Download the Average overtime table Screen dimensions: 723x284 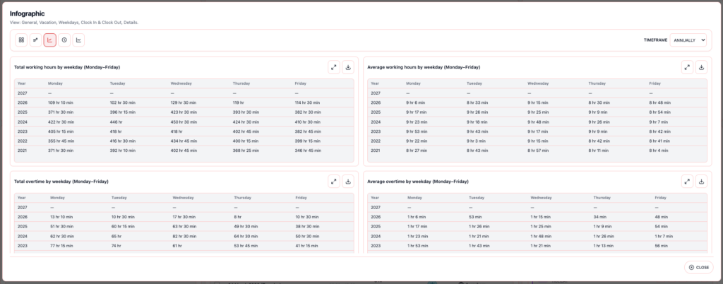[x=701, y=181]
